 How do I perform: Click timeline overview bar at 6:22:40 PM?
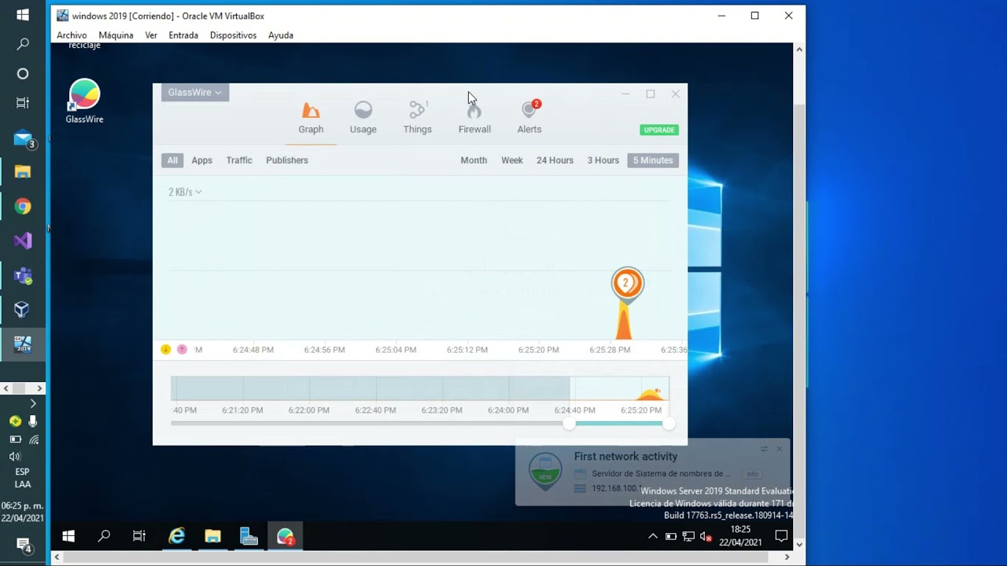click(374, 388)
